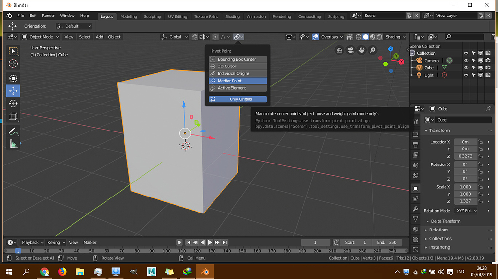
Task: Toggle auto keying record button
Action: pyautogui.click(x=179, y=242)
